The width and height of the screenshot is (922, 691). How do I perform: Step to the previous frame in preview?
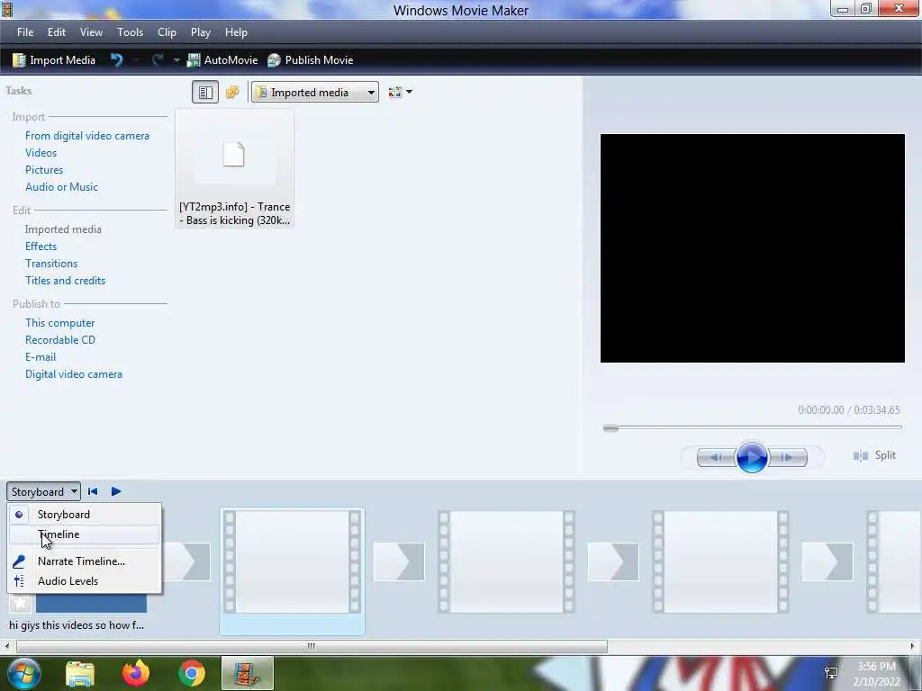point(716,457)
